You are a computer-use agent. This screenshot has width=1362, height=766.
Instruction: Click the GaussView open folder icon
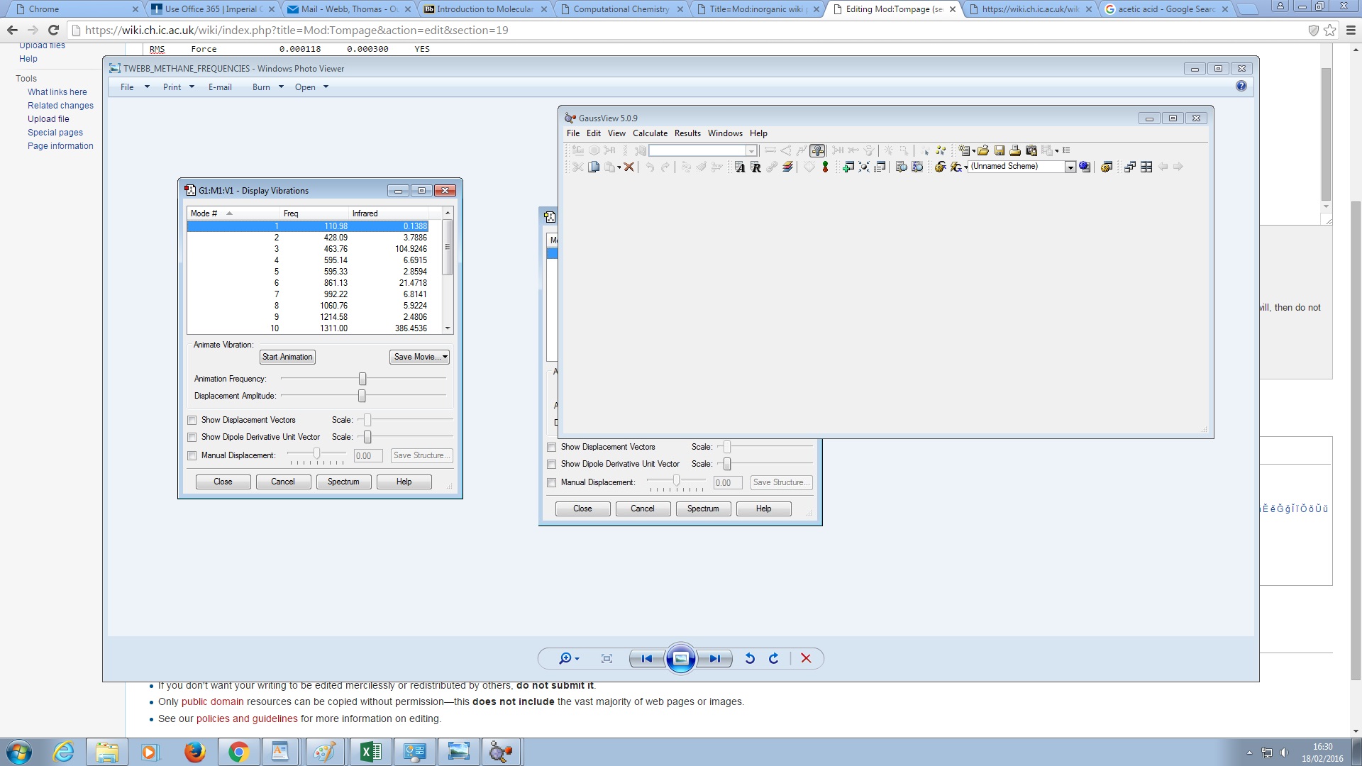tap(983, 150)
